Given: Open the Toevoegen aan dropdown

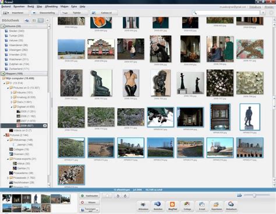Looking at the screenshot, I should [x=89, y=210].
